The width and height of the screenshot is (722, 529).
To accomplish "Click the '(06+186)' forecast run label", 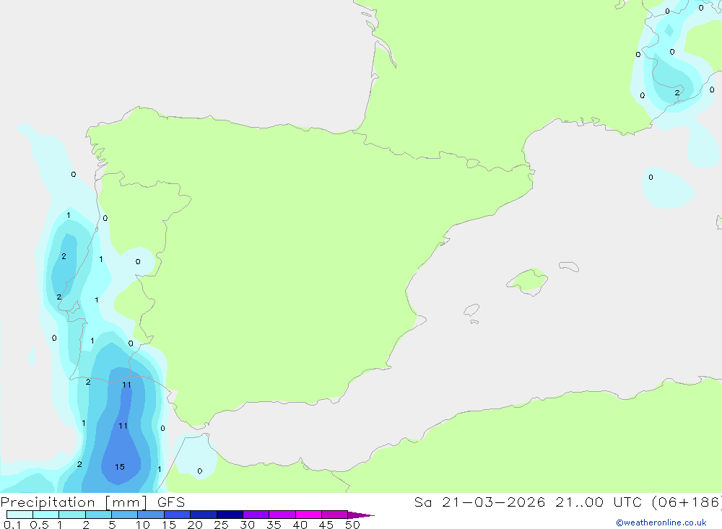I will tap(687, 502).
